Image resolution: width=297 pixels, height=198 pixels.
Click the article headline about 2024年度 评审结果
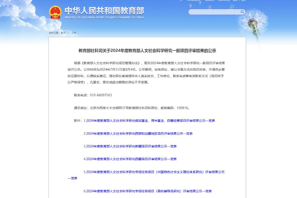147,50
